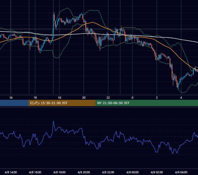Click the ロンドン 15:30-21:00 JST session bar
This screenshot has width=198, height=175.
click(x=62, y=103)
